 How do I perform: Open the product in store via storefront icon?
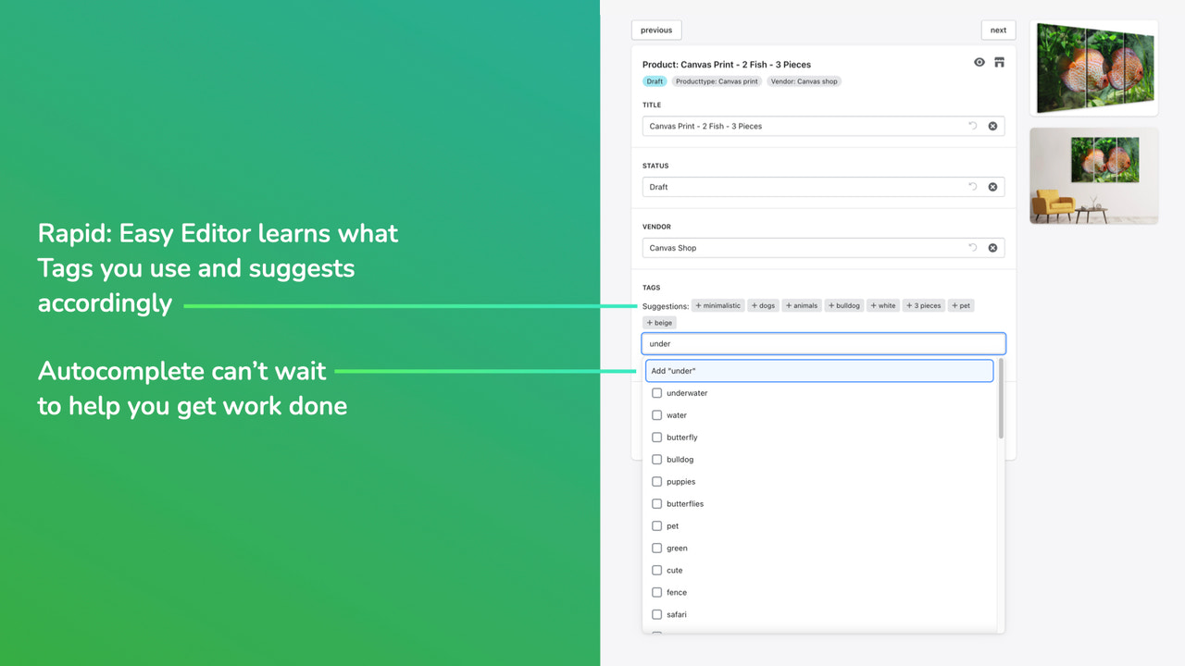(999, 62)
